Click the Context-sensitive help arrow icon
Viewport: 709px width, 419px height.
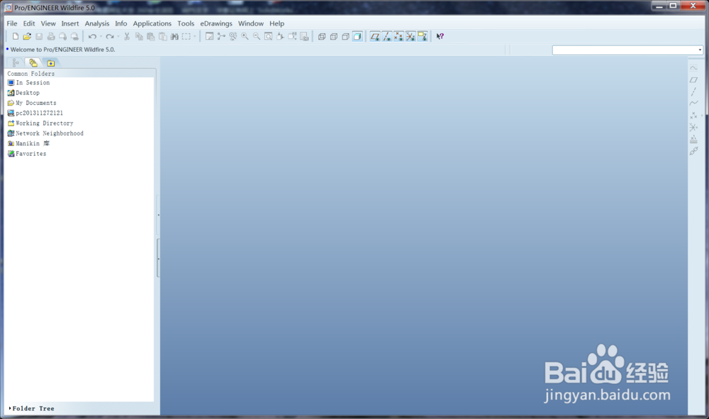tap(440, 37)
